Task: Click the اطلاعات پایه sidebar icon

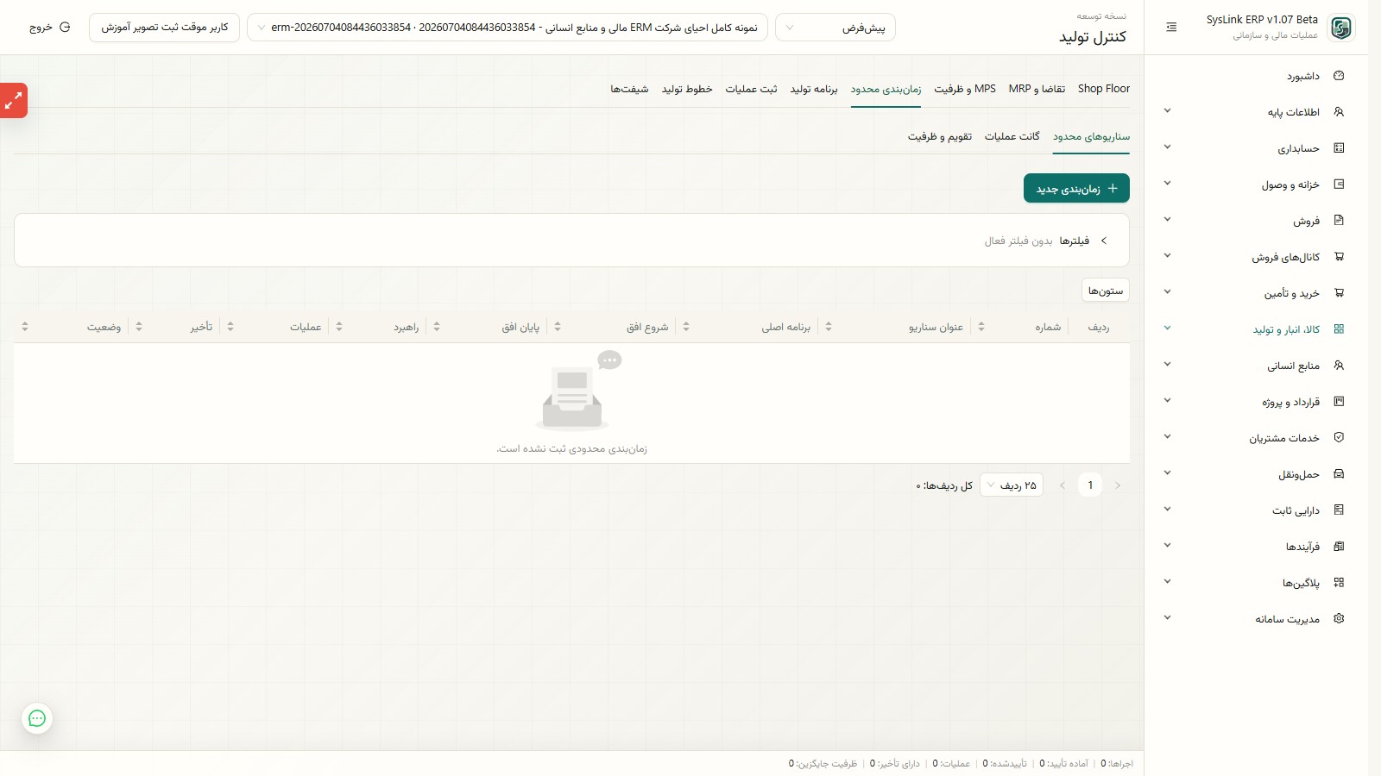Action: [1339, 112]
